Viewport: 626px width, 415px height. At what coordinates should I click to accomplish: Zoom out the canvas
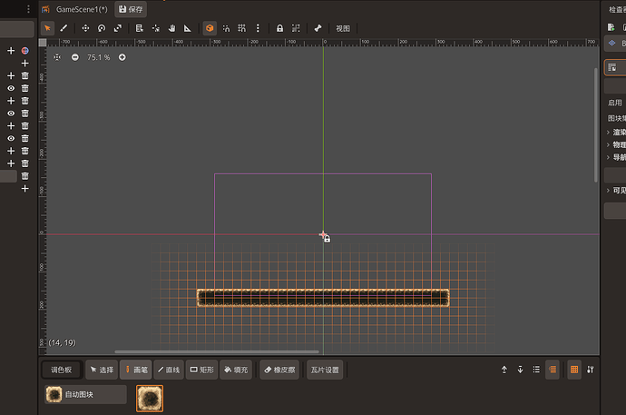point(75,57)
